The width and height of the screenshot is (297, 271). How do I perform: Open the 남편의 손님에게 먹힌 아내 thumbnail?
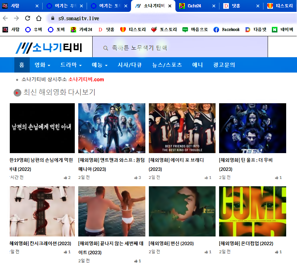(x=42, y=128)
